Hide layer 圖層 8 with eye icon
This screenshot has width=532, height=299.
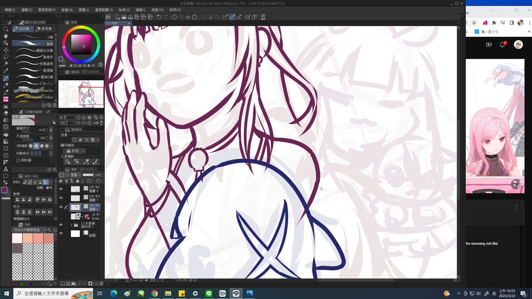61,189
